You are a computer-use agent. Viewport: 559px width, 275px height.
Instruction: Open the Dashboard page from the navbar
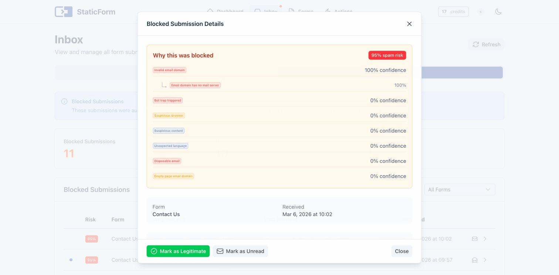tap(225, 11)
